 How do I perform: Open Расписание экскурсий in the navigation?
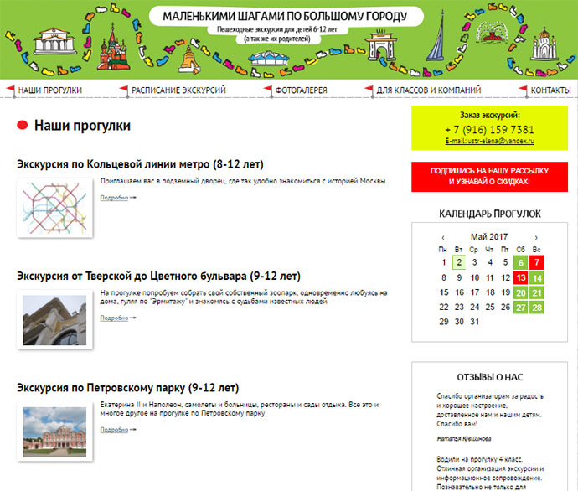(x=178, y=90)
